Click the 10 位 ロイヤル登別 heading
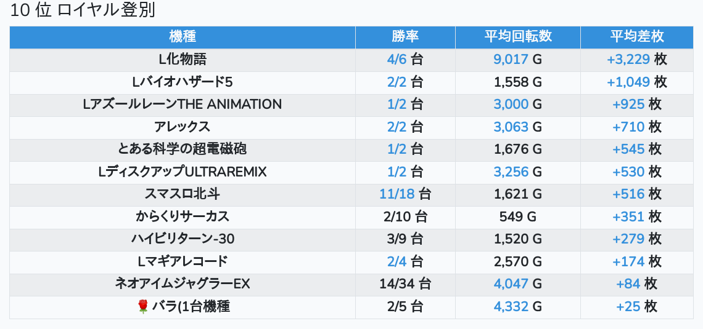This screenshot has height=329, width=703. point(83,10)
